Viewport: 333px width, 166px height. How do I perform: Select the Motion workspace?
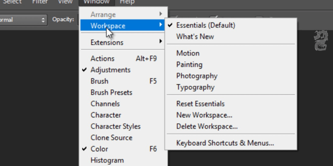(x=188, y=54)
